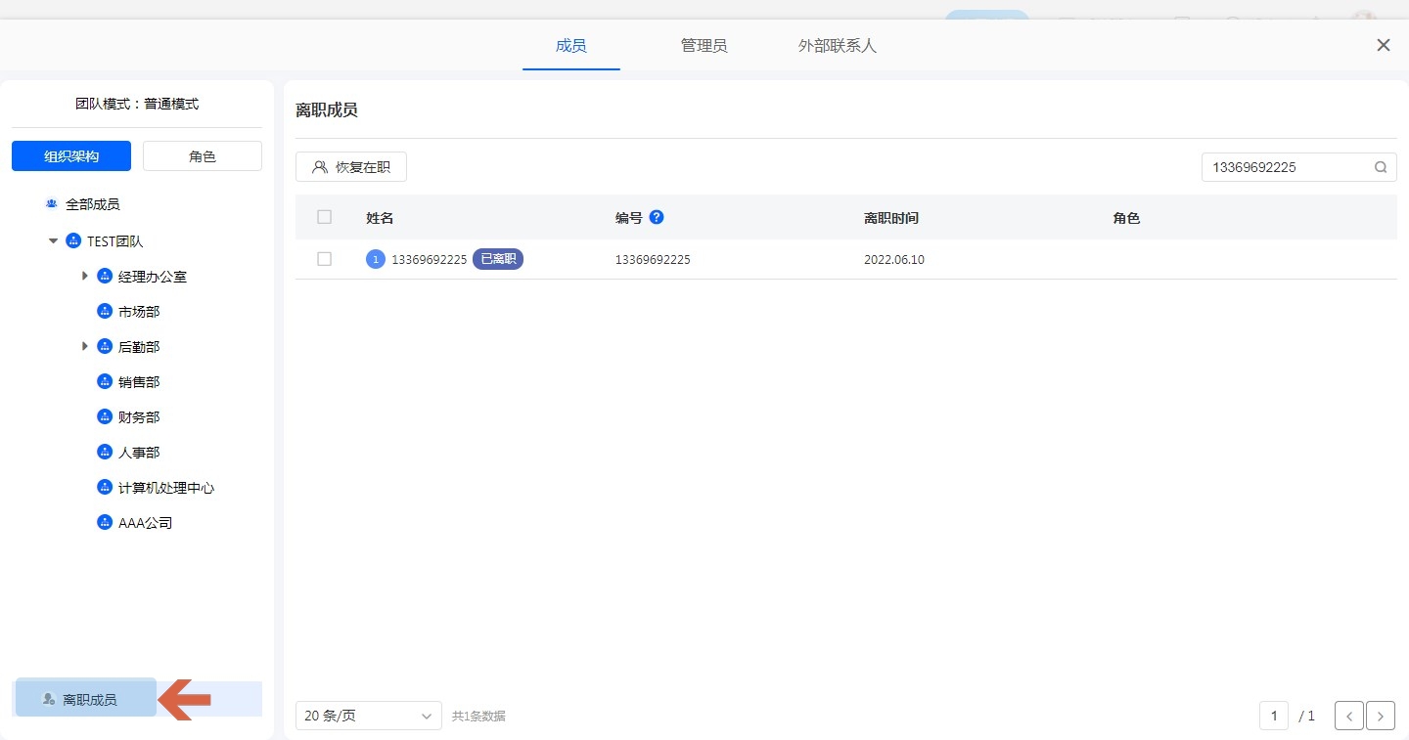Click the help question mark beside 编号
The image size is (1409, 740).
657,217
